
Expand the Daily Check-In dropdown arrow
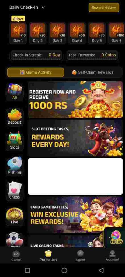[43, 8]
